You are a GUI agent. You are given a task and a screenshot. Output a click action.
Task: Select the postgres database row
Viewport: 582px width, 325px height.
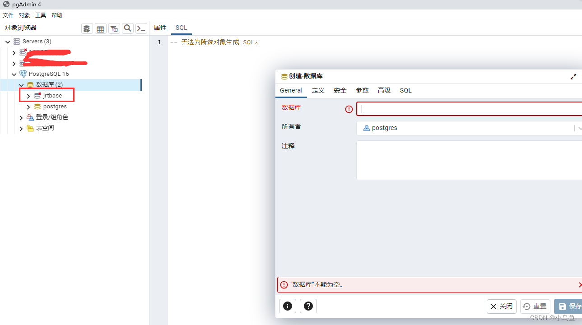[x=71, y=107]
